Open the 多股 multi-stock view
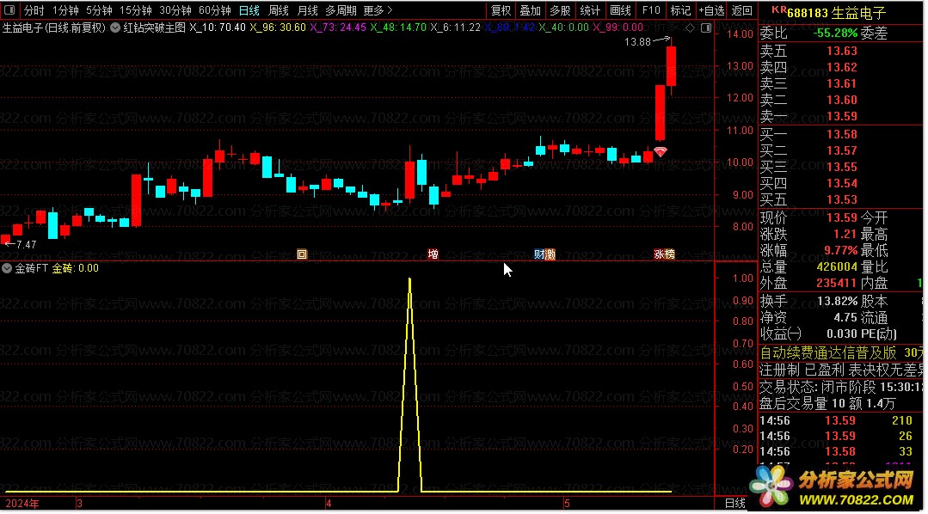Screen dimensions: 928x514 pos(560,10)
